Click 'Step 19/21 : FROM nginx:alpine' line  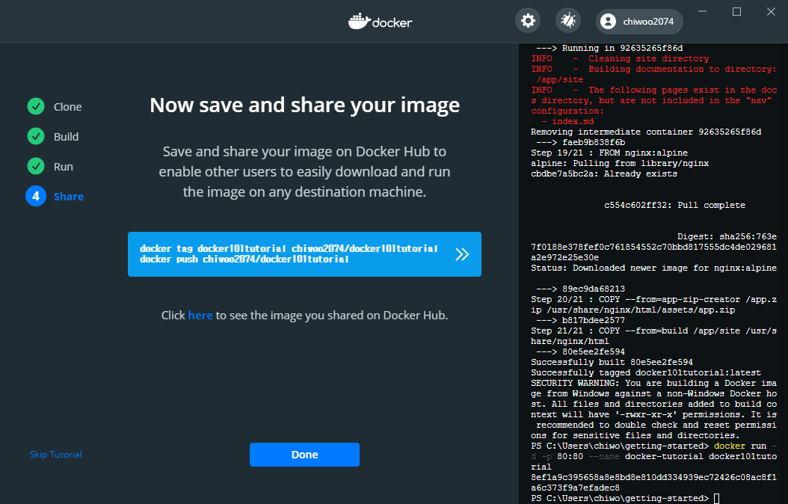(x=609, y=153)
